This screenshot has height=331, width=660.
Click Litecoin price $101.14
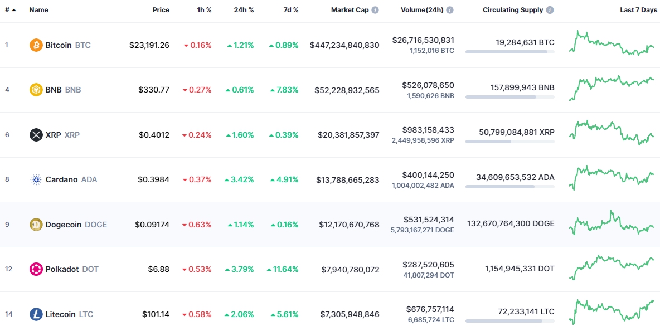point(156,314)
